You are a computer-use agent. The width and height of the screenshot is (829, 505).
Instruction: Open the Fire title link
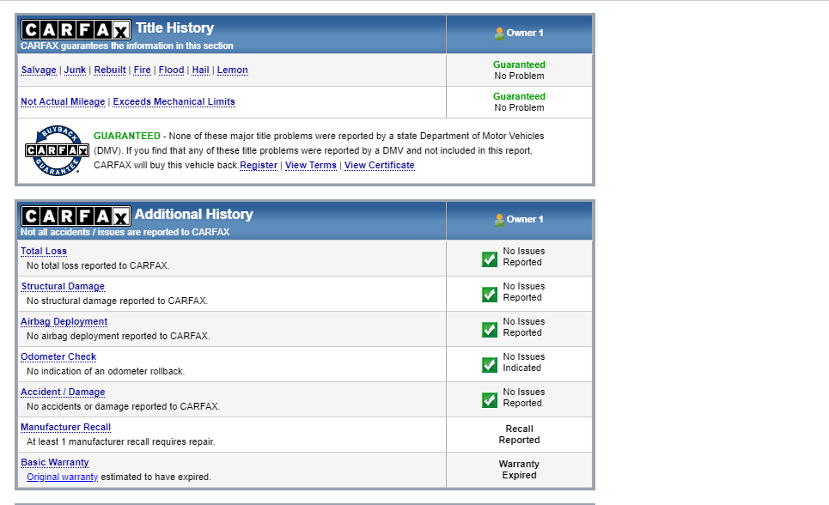(143, 70)
